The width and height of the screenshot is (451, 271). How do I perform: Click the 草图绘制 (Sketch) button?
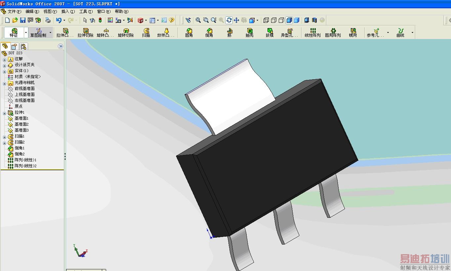tap(38, 32)
